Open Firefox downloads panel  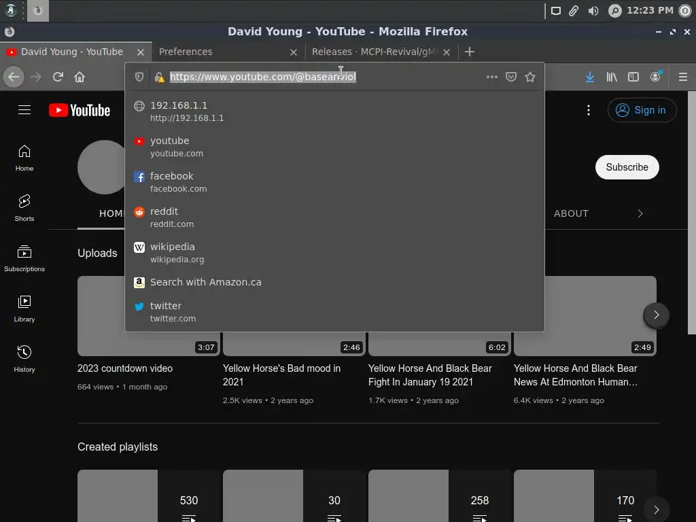(590, 77)
